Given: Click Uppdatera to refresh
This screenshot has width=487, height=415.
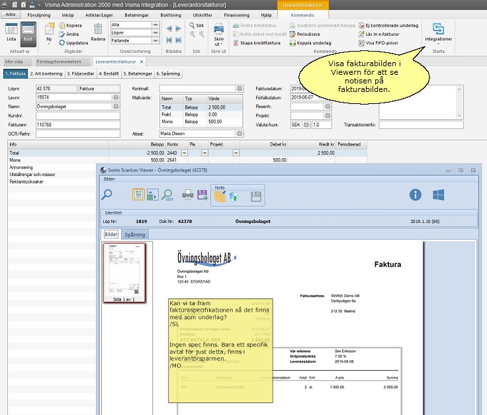Looking at the screenshot, I should [x=73, y=43].
